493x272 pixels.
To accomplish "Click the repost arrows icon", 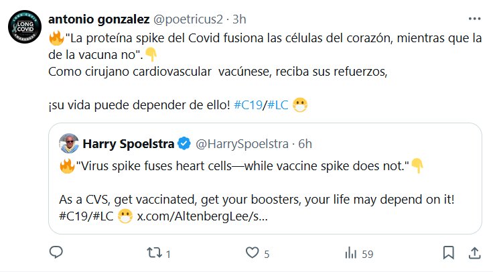I will [x=153, y=253].
